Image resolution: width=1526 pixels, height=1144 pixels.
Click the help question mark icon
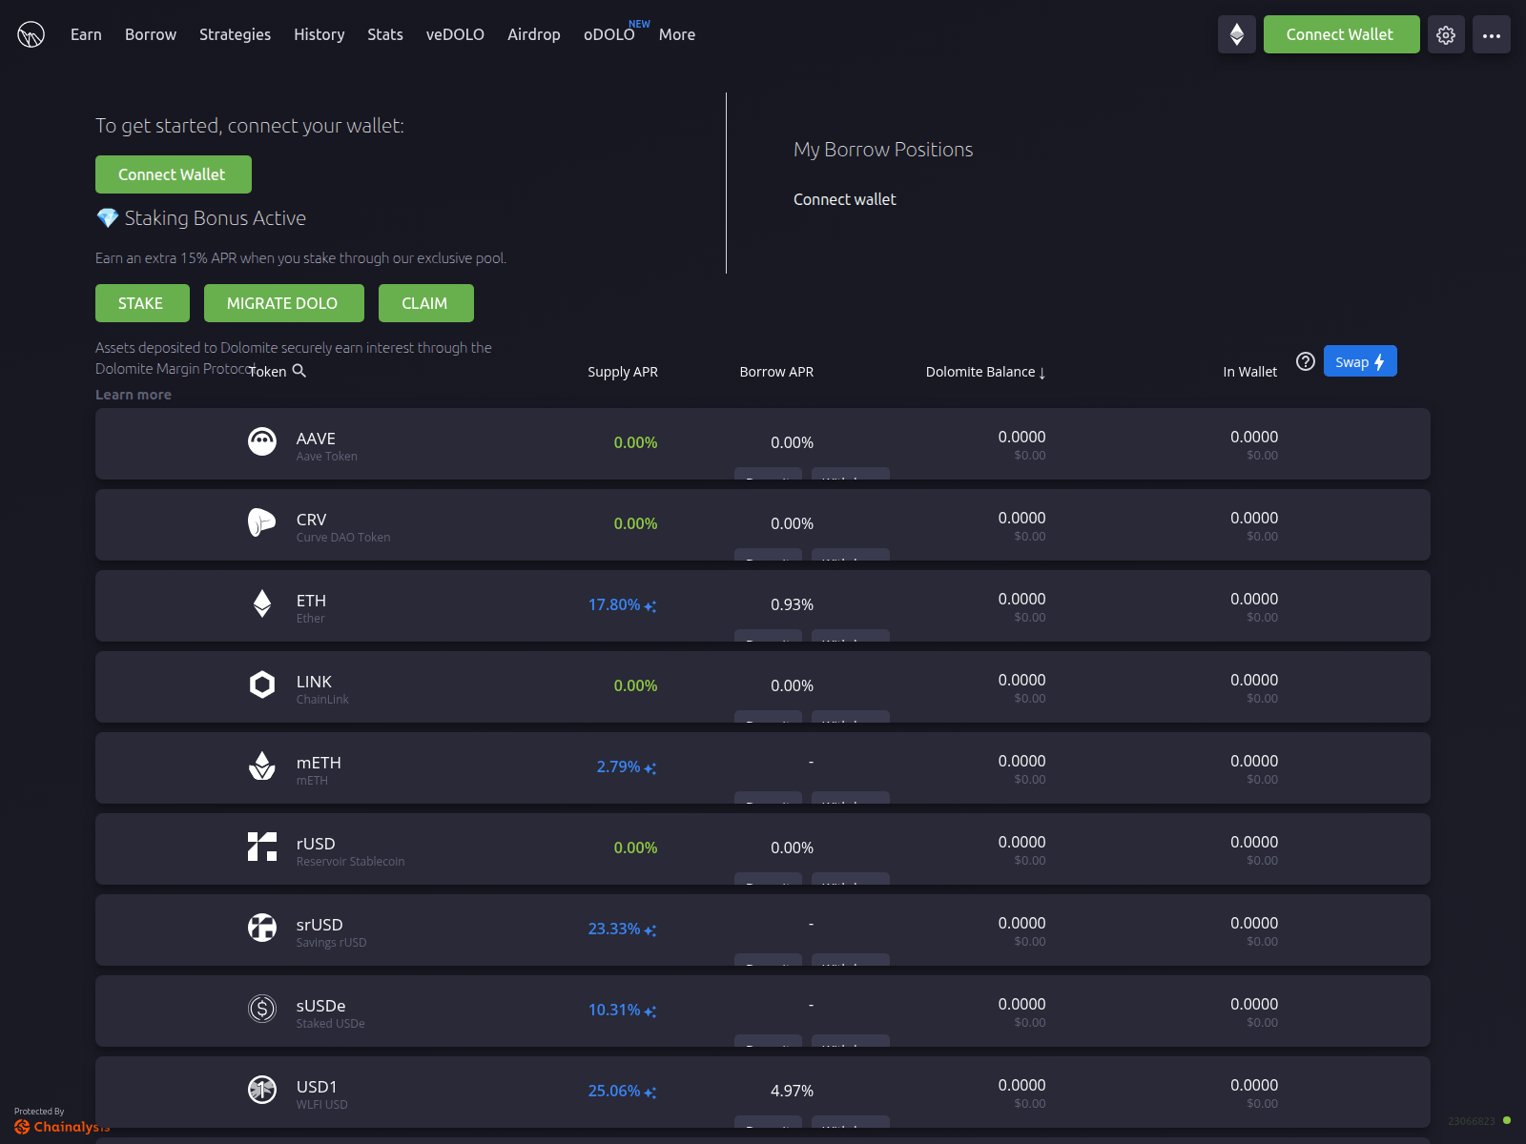1306,361
